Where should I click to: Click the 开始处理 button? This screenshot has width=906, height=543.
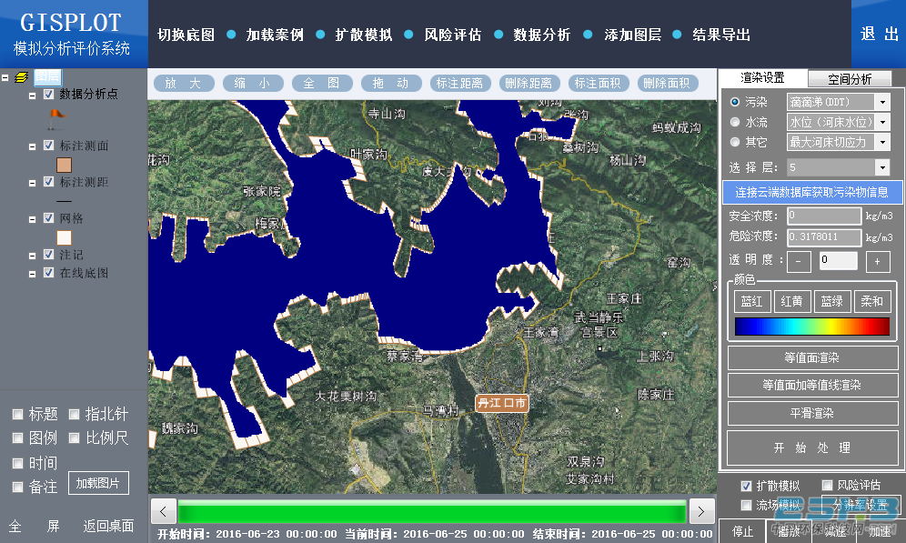point(812,447)
